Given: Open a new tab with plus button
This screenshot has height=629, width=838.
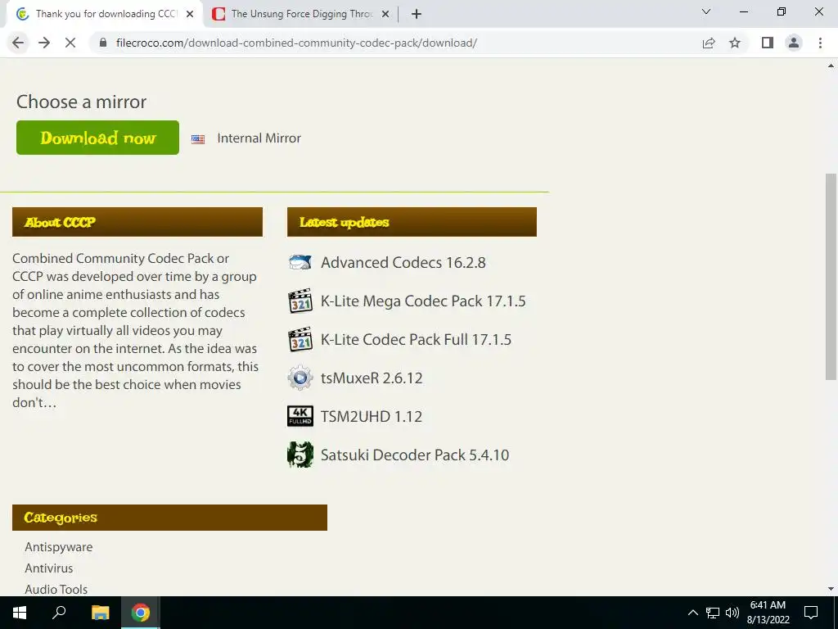Looking at the screenshot, I should pyautogui.click(x=417, y=15).
